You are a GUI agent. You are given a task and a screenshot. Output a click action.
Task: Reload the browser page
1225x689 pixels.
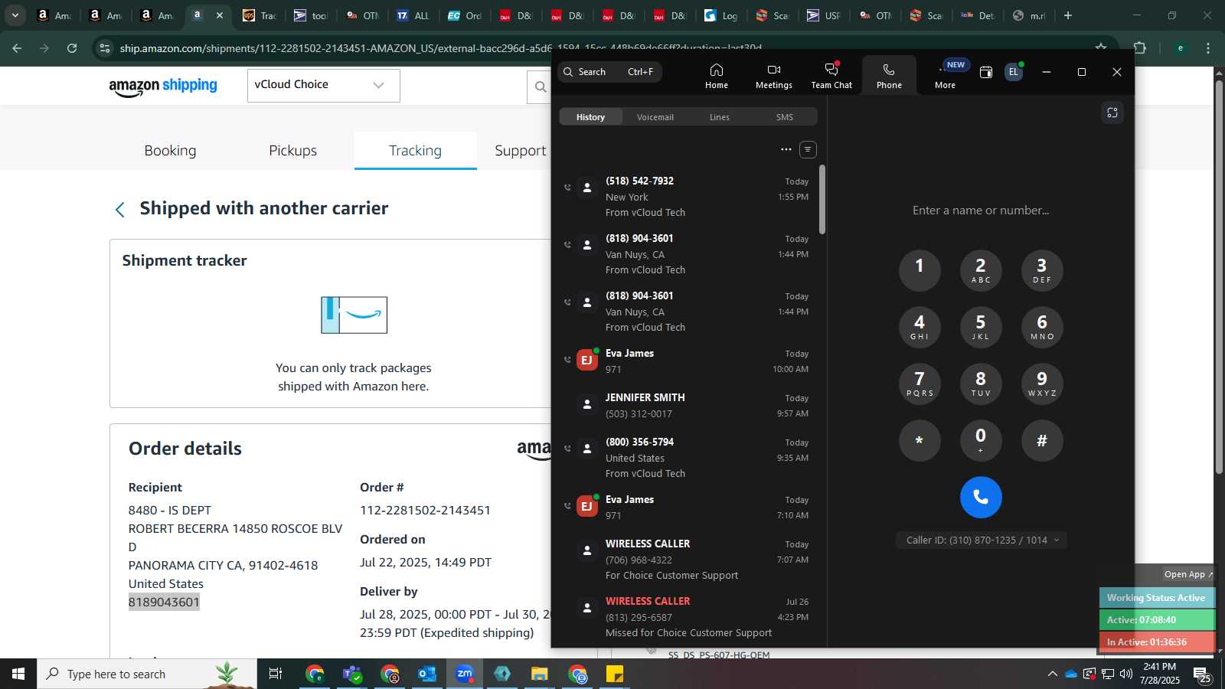(72, 48)
